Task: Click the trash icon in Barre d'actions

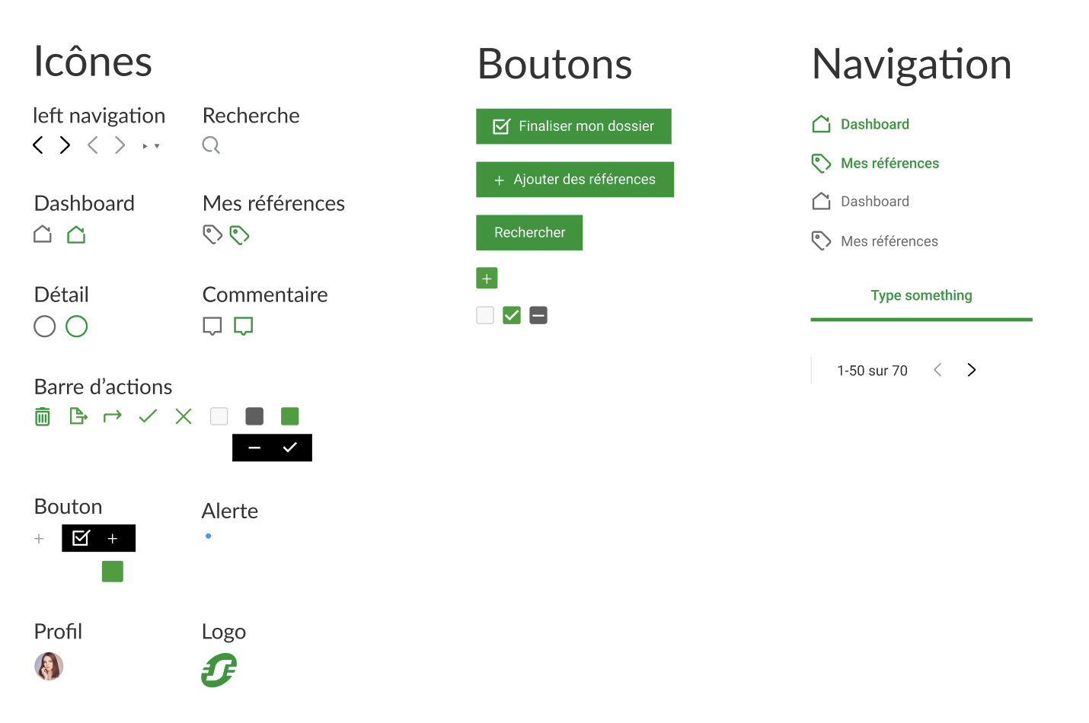Action: click(x=43, y=416)
